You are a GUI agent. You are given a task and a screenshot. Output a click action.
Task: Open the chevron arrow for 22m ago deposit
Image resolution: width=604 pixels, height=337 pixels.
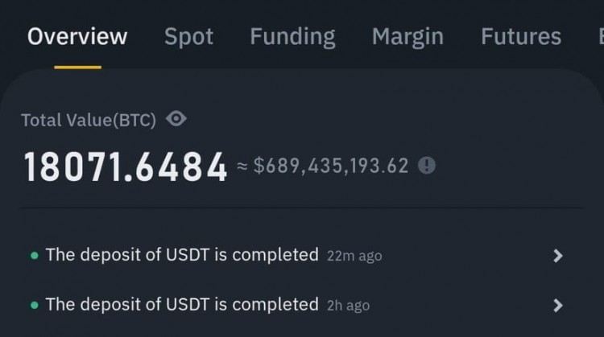click(x=558, y=256)
